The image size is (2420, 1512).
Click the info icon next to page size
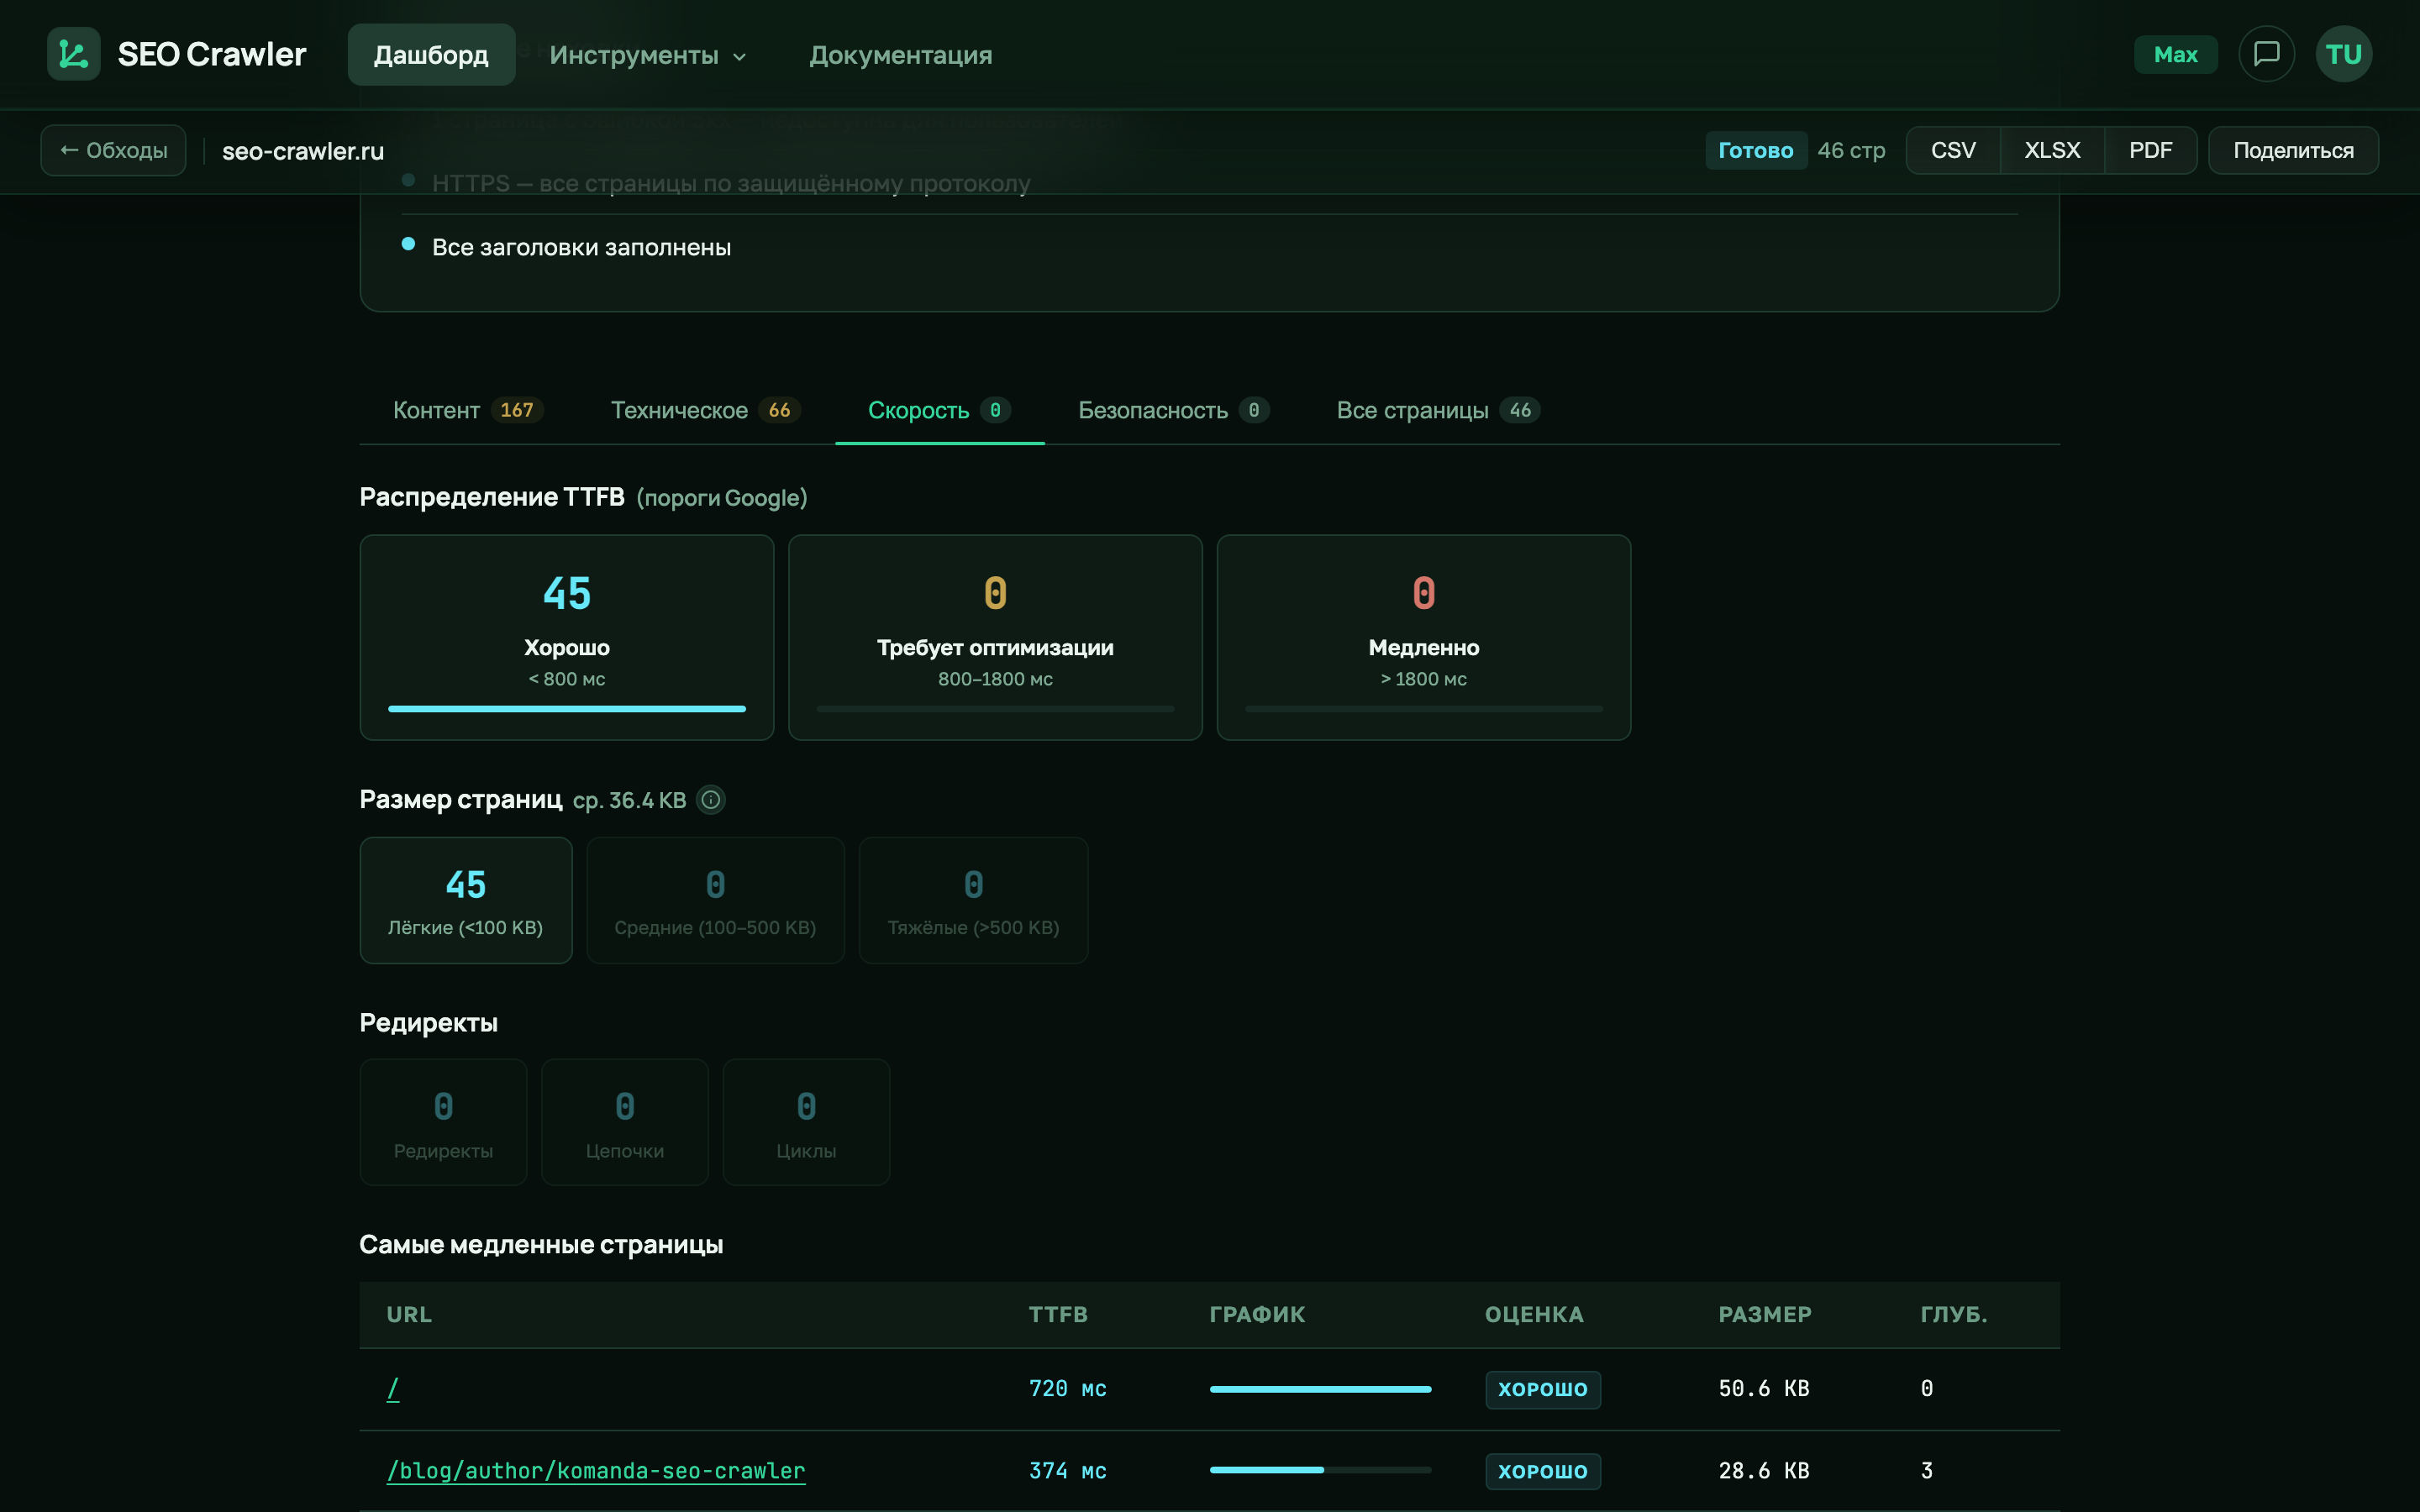point(710,800)
